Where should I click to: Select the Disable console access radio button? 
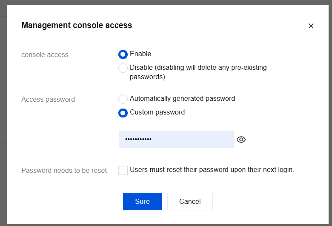pos(123,68)
